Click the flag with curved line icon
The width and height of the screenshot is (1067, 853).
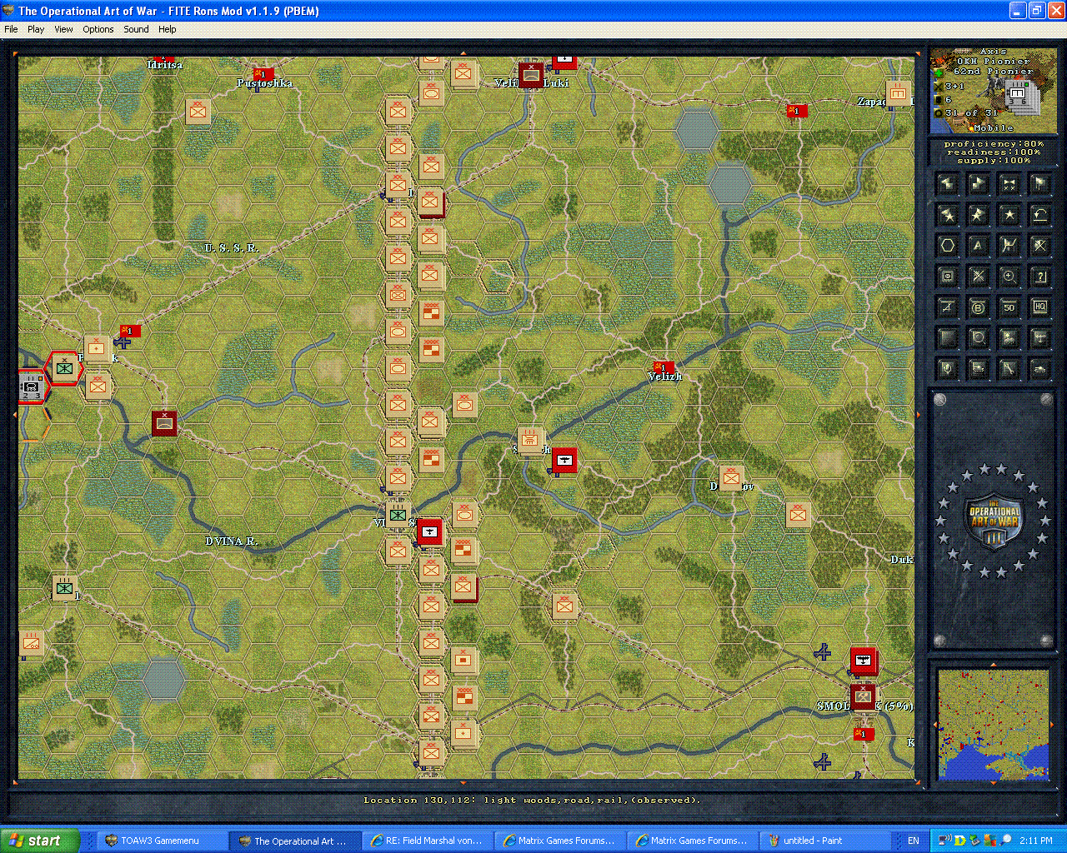pyautogui.click(x=1009, y=246)
